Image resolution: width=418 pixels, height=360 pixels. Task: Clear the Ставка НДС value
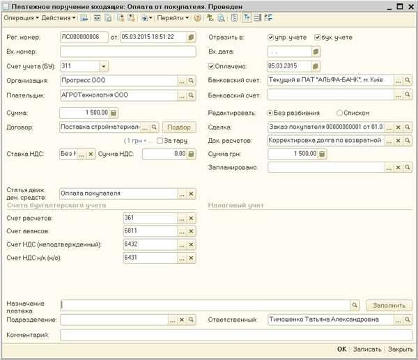click(91, 154)
